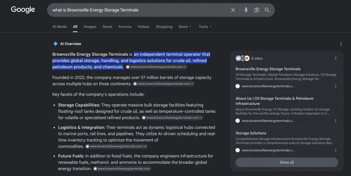
Task: Open source chip with +4 after 'commodities'
Action: point(116,147)
